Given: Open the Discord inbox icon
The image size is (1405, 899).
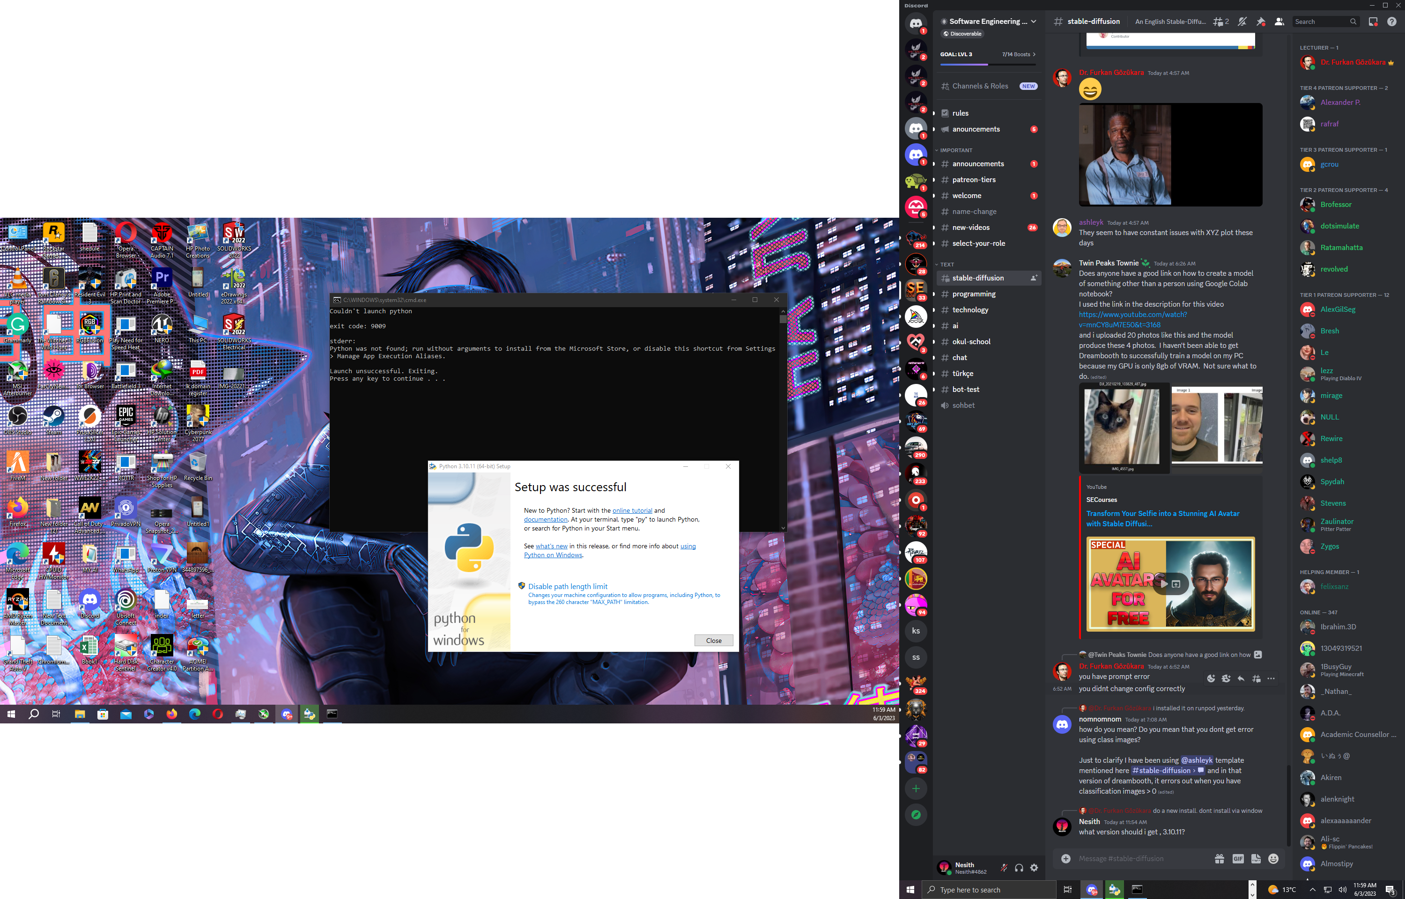Looking at the screenshot, I should [x=1373, y=22].
